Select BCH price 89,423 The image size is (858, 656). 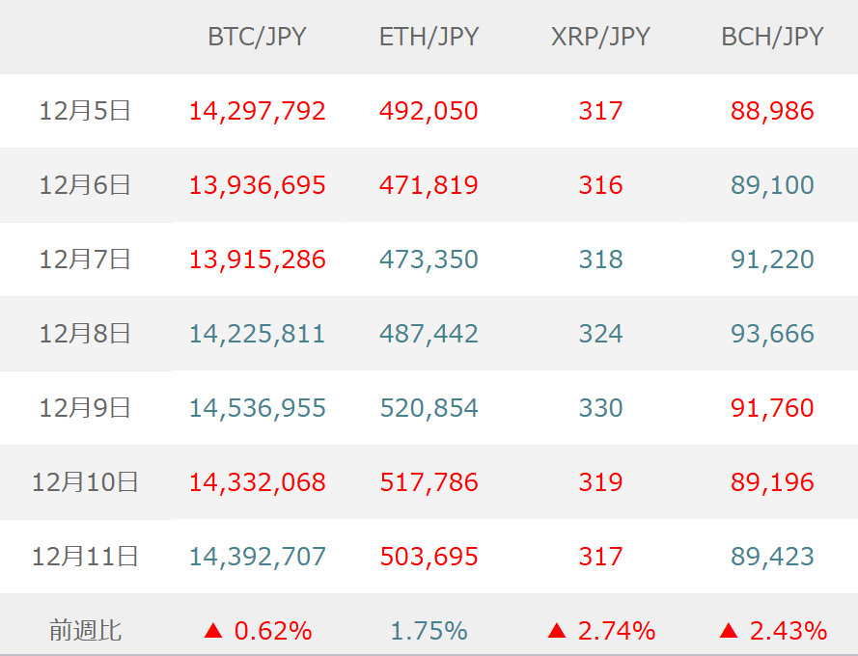coord(772,557)
